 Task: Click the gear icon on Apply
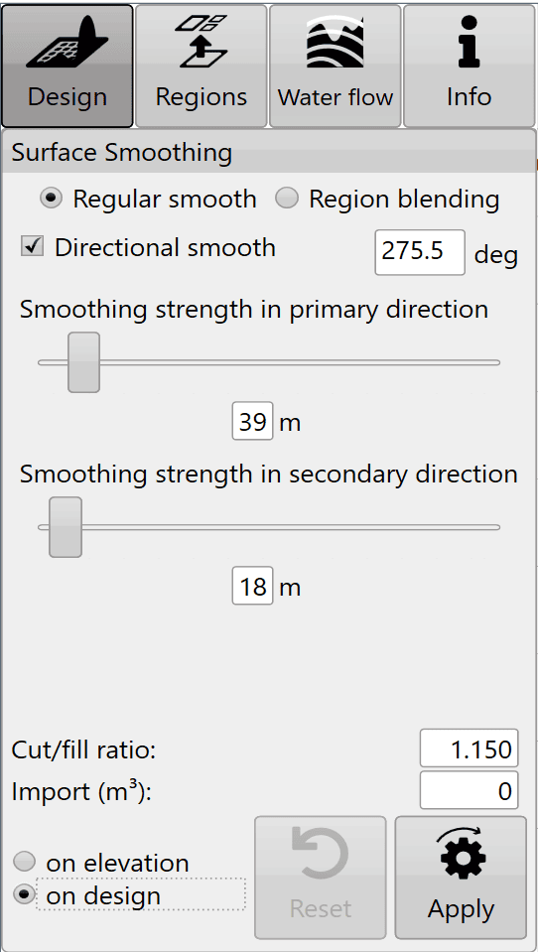(x=461, y=856)
